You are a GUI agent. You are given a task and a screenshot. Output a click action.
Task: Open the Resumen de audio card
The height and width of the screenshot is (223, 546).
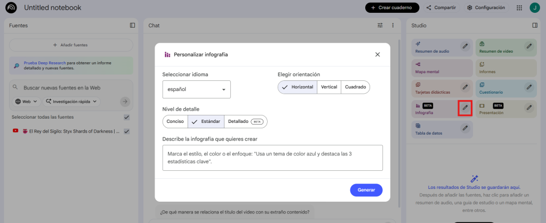(441, 47)
